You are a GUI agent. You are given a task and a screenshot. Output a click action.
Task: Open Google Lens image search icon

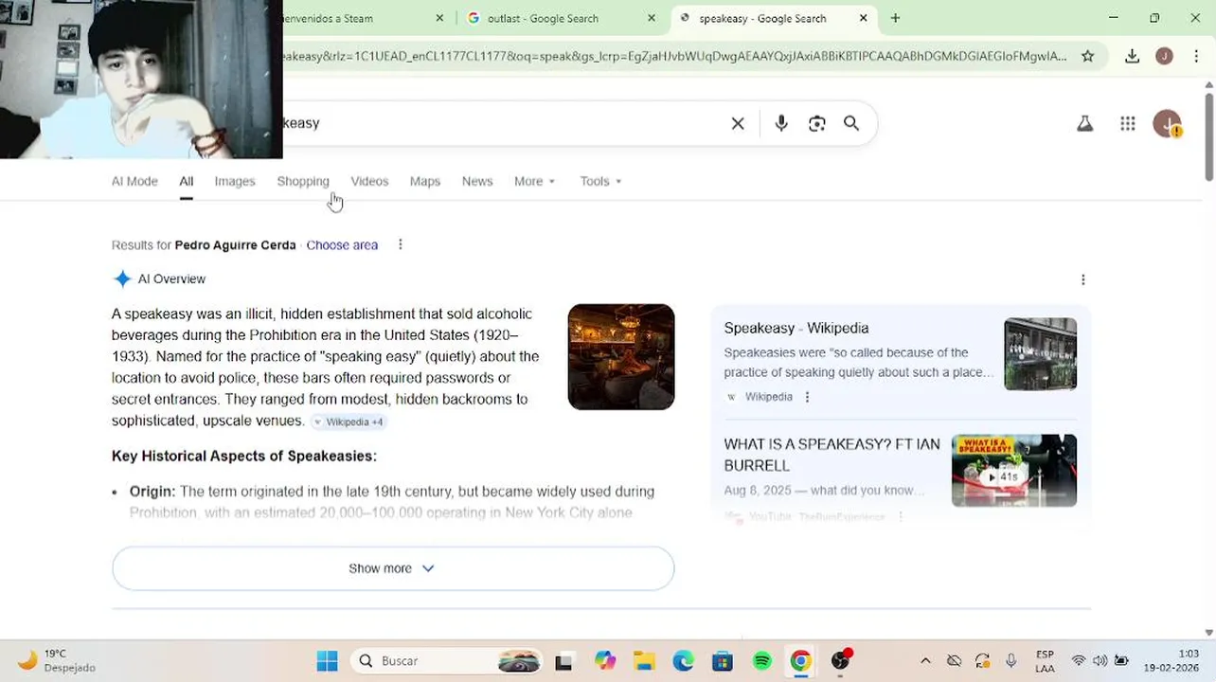point(816,123)
